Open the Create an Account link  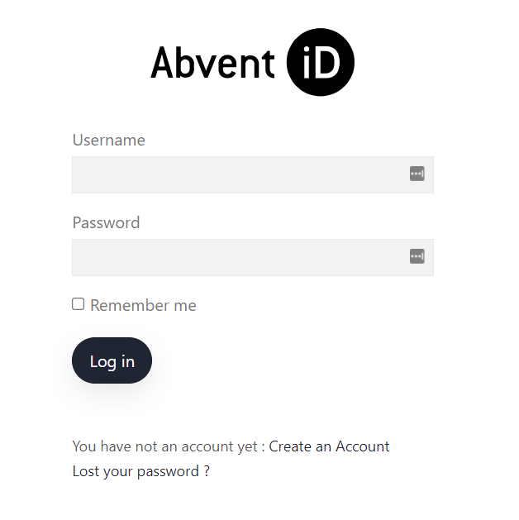(329, 446)
